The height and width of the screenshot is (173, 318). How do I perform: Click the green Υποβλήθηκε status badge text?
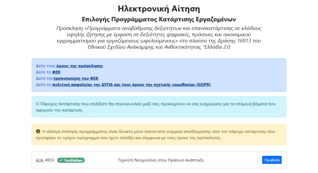73,160
